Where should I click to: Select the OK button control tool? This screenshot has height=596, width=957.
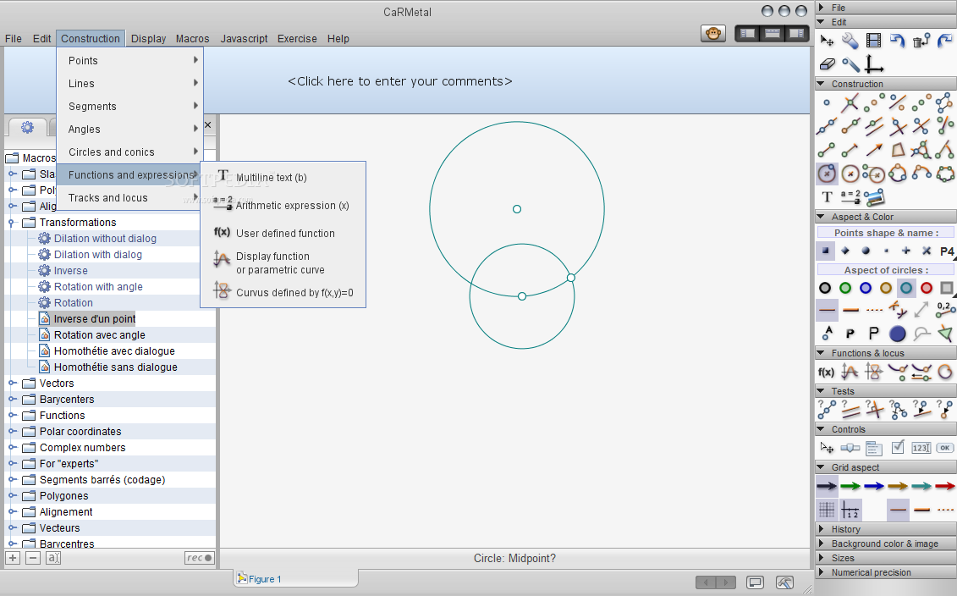coord(945,448)
